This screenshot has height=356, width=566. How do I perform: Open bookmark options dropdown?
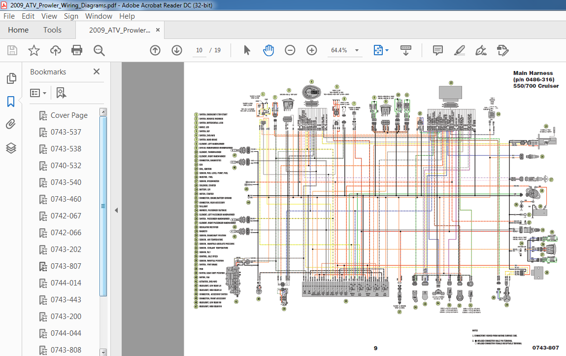click(38, 93)
